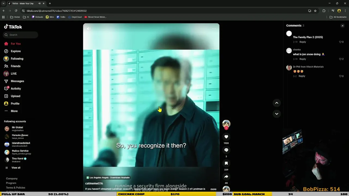
Task: Reply to Dr Phil's comment
Action: [x=302, y=76]
